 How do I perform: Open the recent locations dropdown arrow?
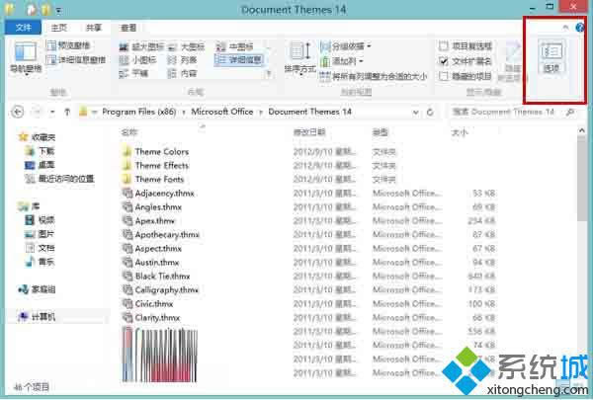pos(52,112)
